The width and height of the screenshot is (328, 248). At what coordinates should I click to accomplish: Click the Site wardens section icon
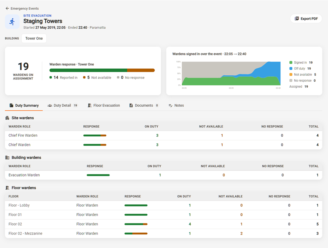tap(7, 118)
